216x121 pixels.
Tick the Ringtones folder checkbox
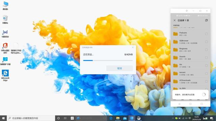(x=206, y=50)
